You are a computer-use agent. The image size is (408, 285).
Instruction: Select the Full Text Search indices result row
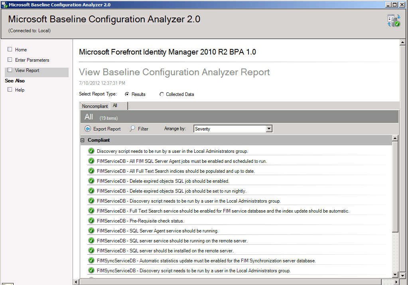[175, 171]
